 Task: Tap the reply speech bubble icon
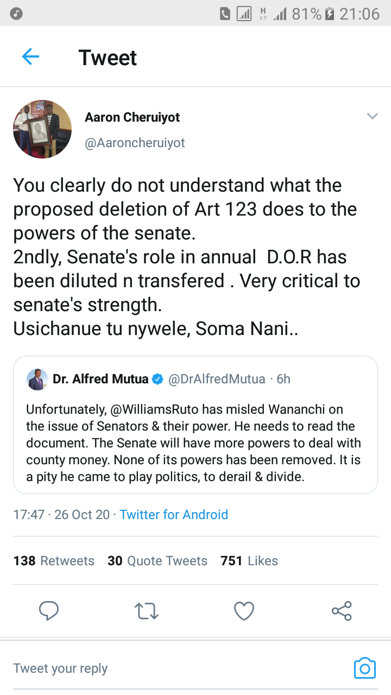(49, 611)
